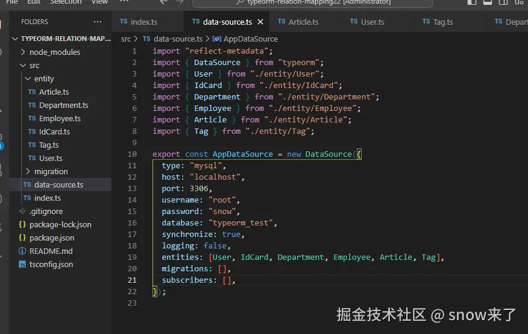Click Employee in the entities array
Viewport: 528px width, 334px height.
point(352,257)
